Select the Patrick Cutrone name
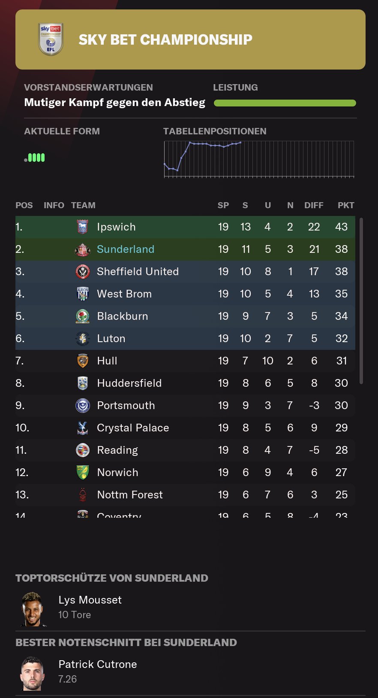The height and width of the screenshot is (698, 378). click(x=98, y=665)
